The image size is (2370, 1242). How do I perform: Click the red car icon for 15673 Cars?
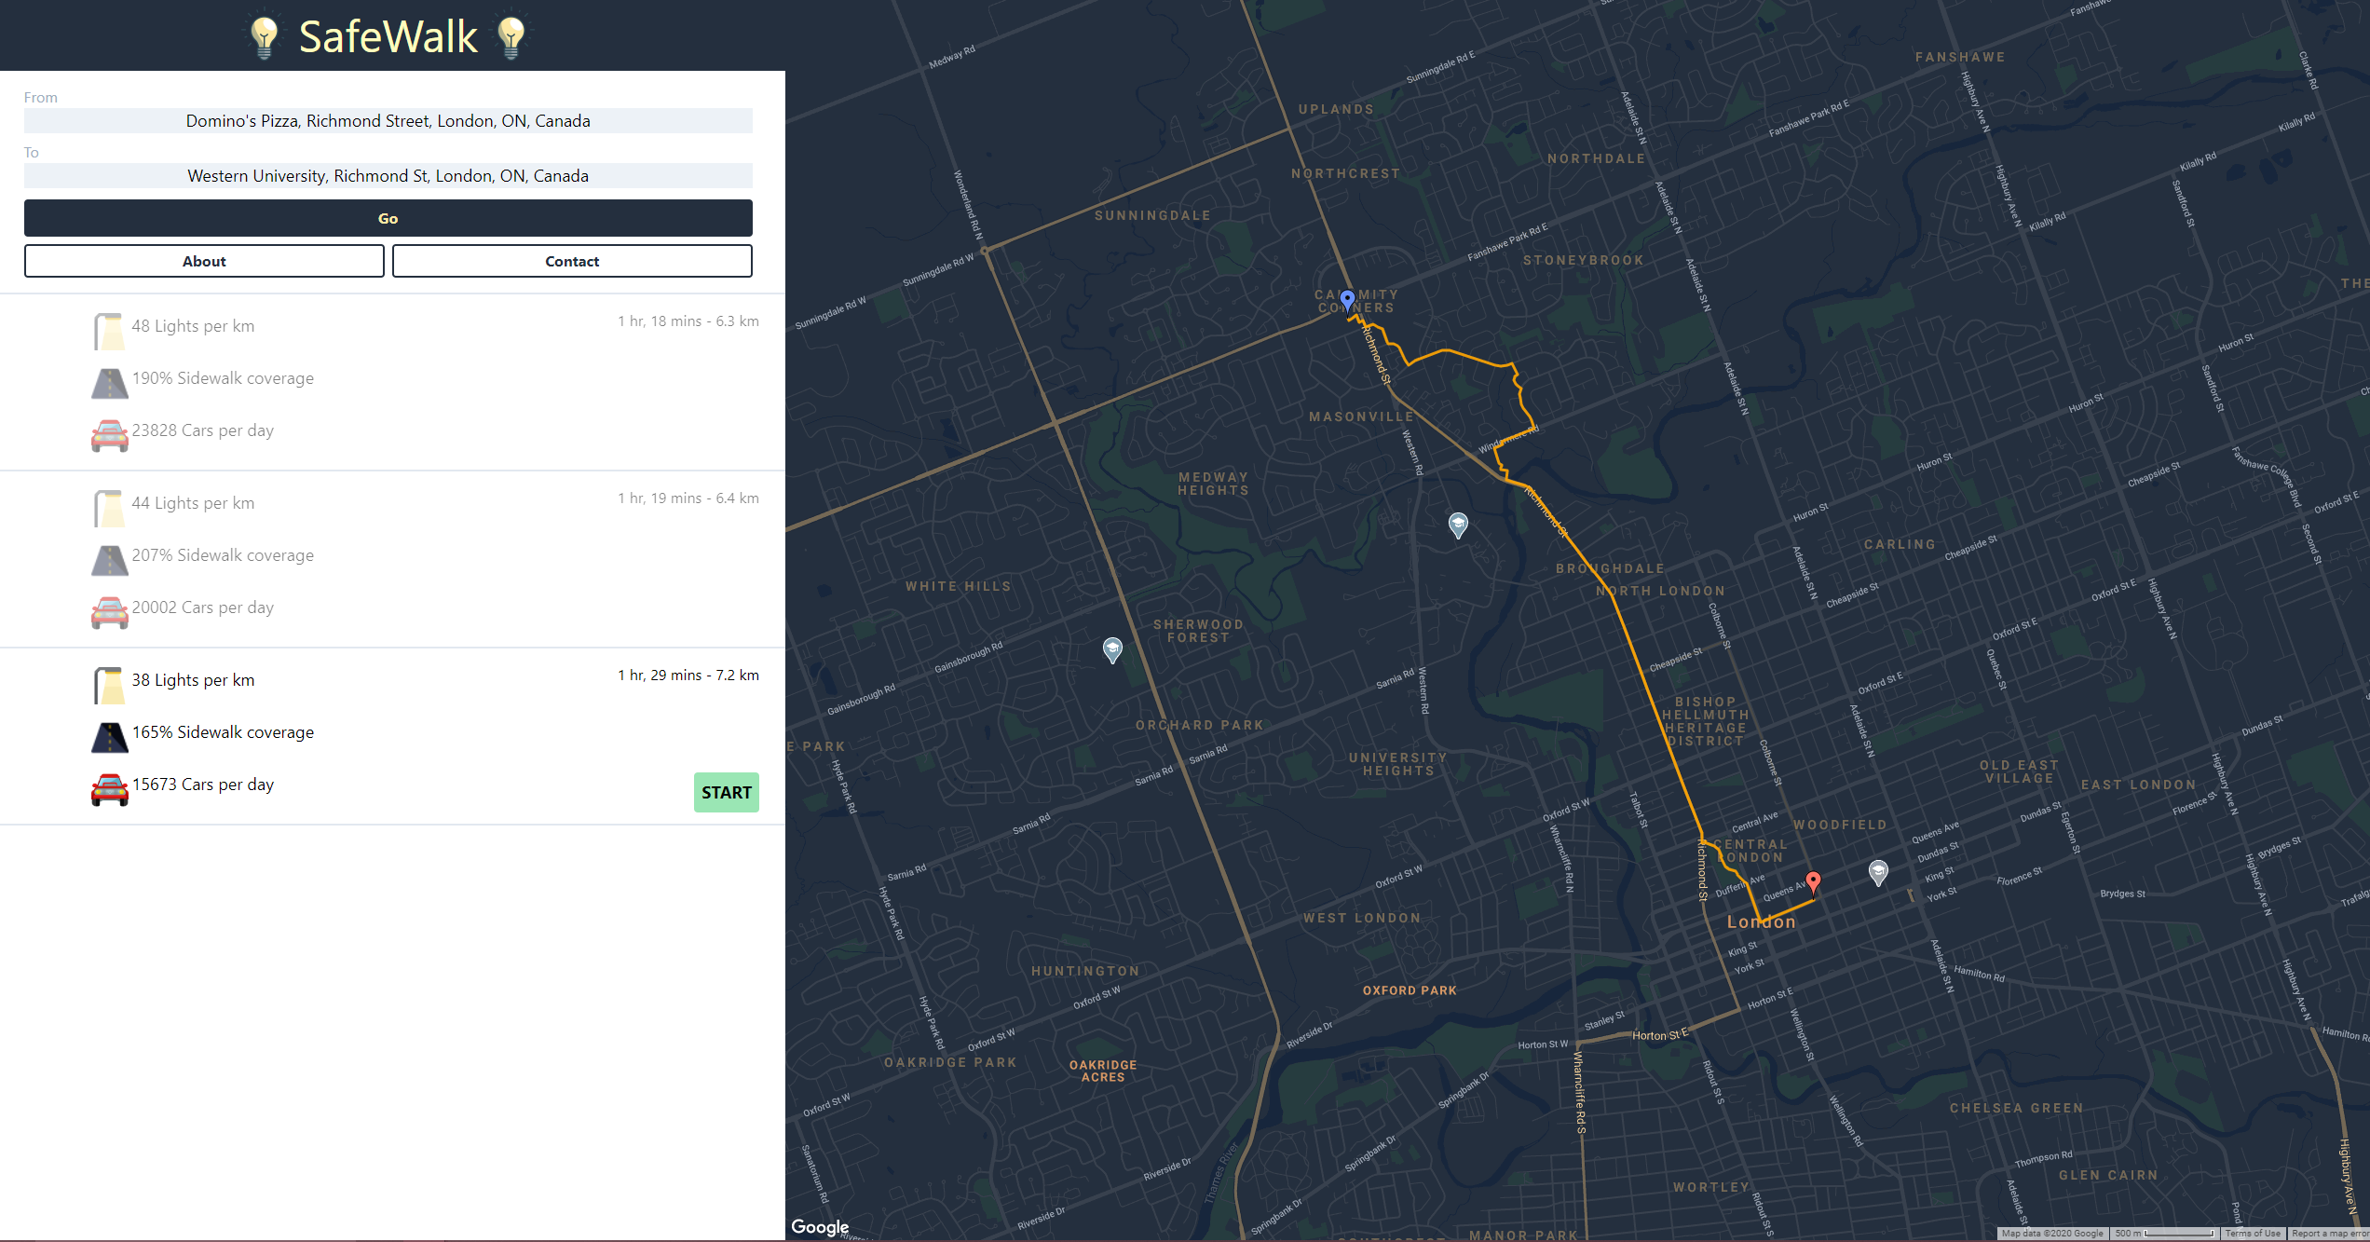tap(109, 789)
